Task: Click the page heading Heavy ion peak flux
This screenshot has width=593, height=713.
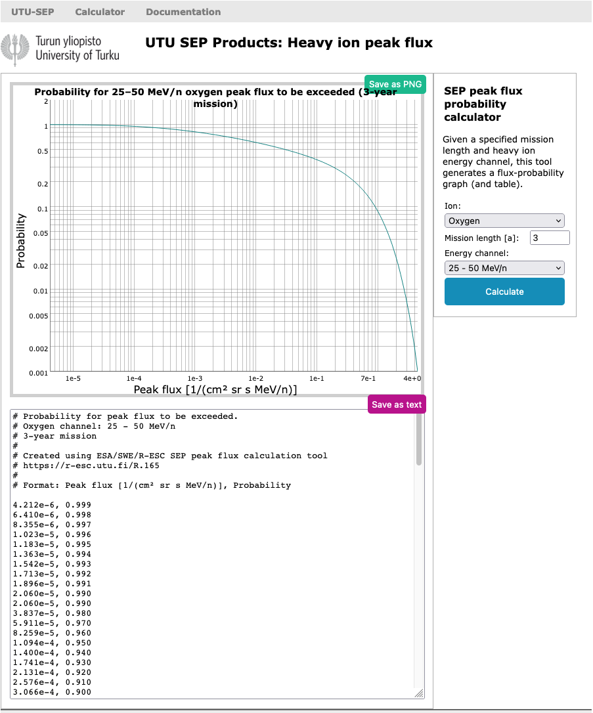Action: click(289, 43)
